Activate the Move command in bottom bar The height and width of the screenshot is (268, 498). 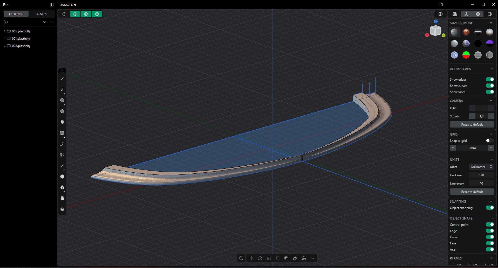(251, 258)
